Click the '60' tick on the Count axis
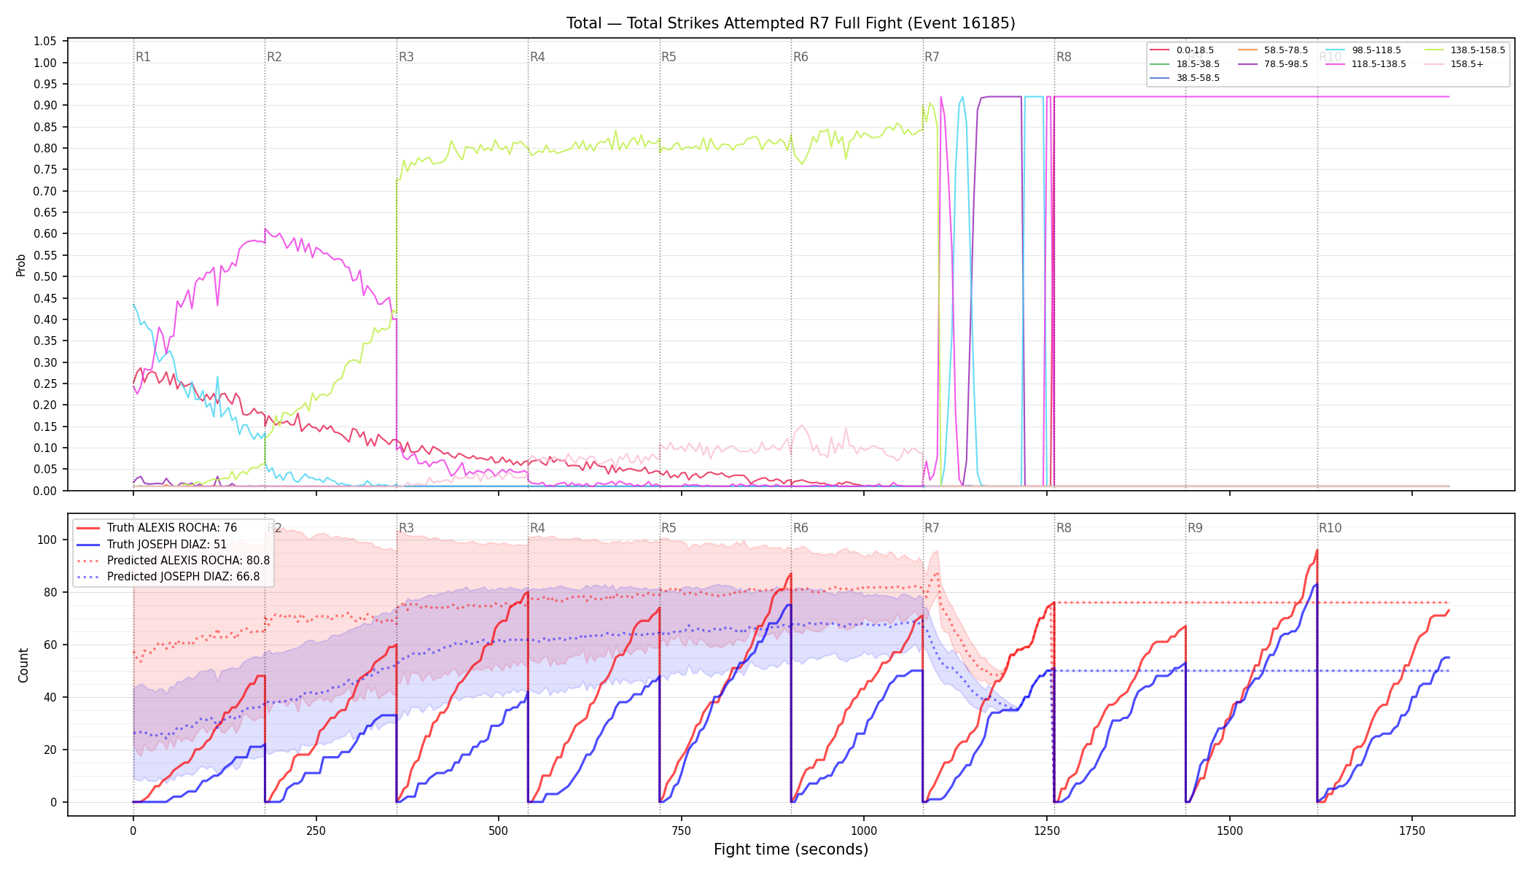This screenshot has height=875, width=1531. [x=50, y=645]
